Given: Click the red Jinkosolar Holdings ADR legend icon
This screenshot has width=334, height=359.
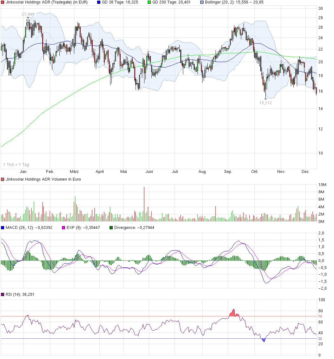Looking at the screenshot, I should coord(3,2).
